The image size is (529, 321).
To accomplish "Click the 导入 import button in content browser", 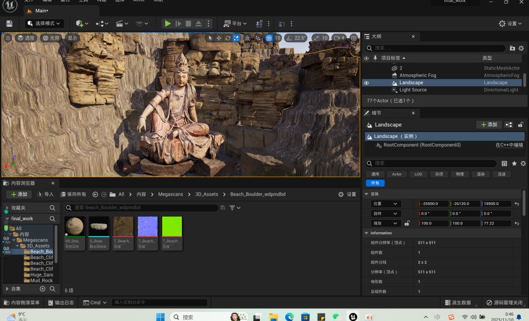I will [45, 195].
